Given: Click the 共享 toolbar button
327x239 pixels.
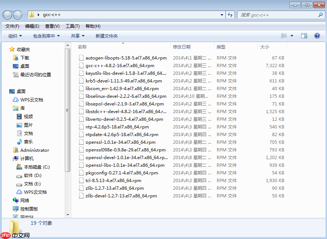Looking at the screenshot, I should point(77,35).
